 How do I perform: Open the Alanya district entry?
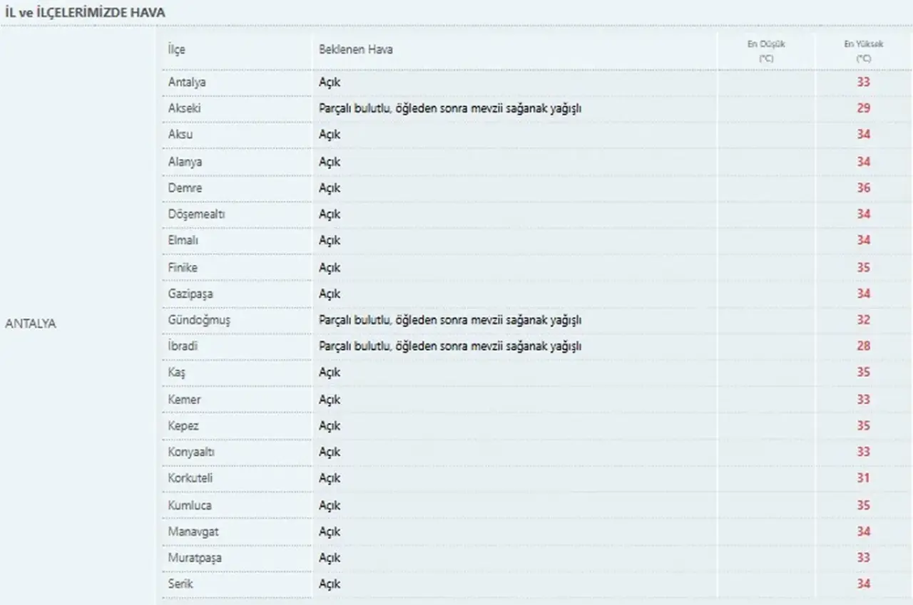185,162
